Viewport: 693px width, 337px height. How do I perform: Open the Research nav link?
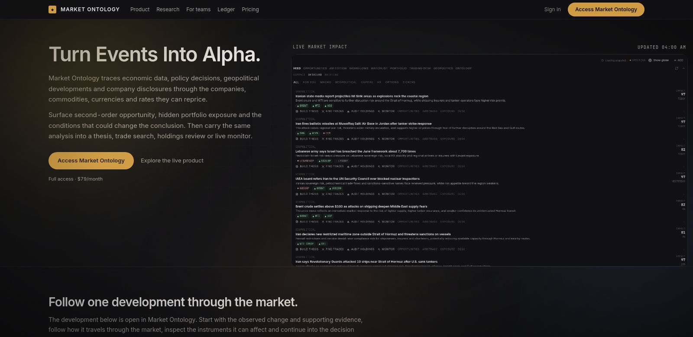click(x=168, y=10)
